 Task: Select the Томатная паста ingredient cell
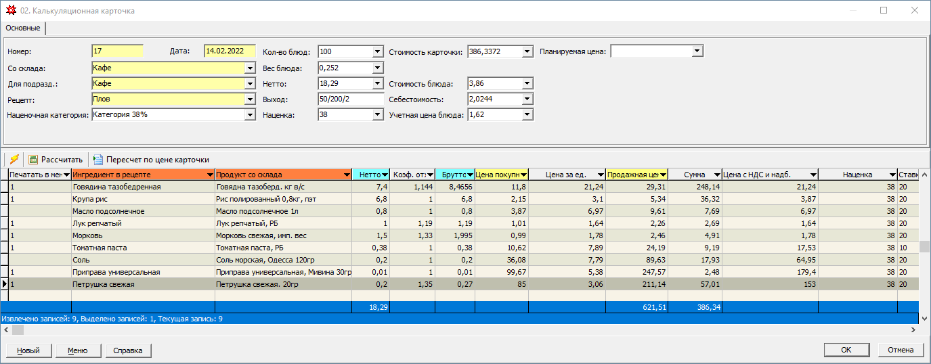click(x=143, y=248)
